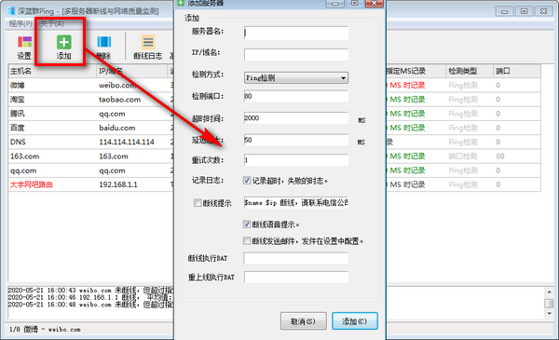
Task: Minimize the main 深蓝群Ping window
Action: click(504, 11)
